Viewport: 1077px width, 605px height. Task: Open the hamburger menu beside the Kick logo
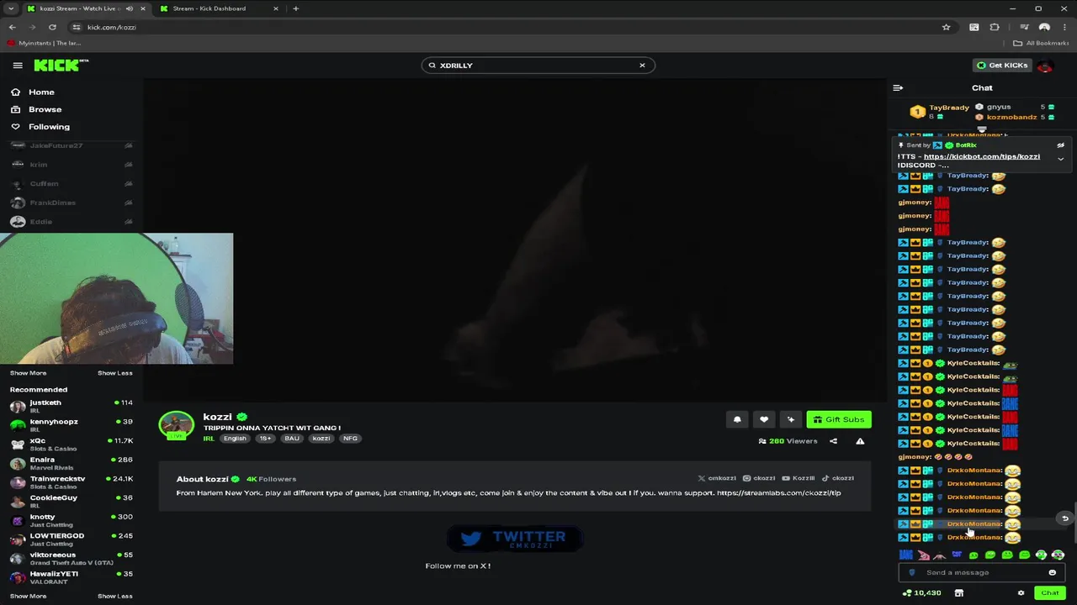point(18,66)
